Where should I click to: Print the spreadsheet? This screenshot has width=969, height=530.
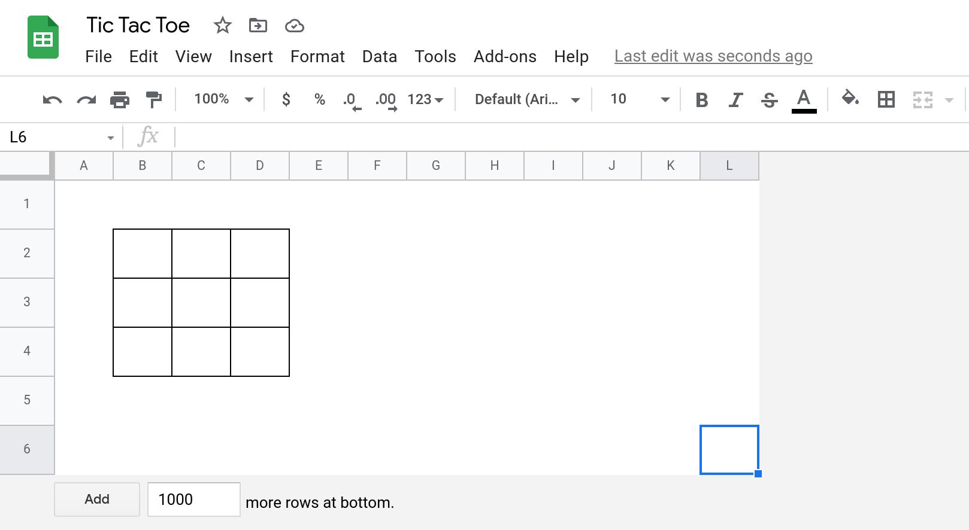tap(120, 100)
